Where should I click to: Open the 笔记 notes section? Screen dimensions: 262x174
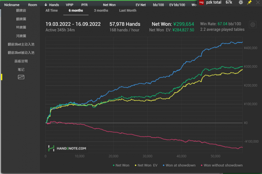21,69
